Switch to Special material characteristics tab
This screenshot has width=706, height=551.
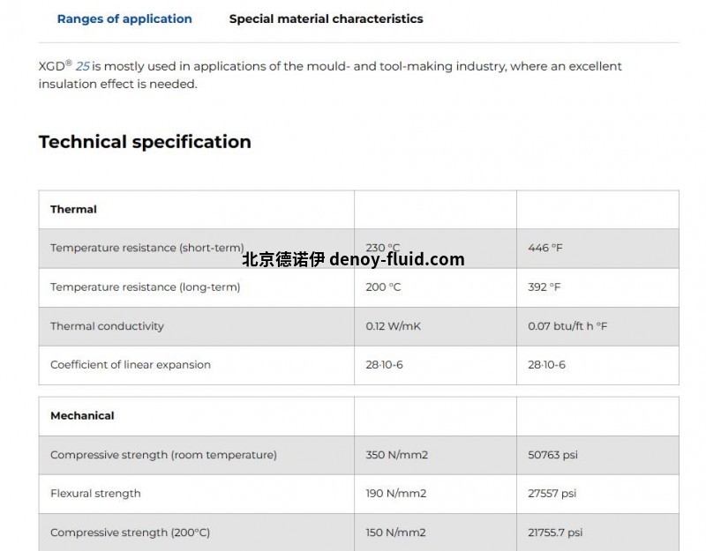tap(326, 19)
